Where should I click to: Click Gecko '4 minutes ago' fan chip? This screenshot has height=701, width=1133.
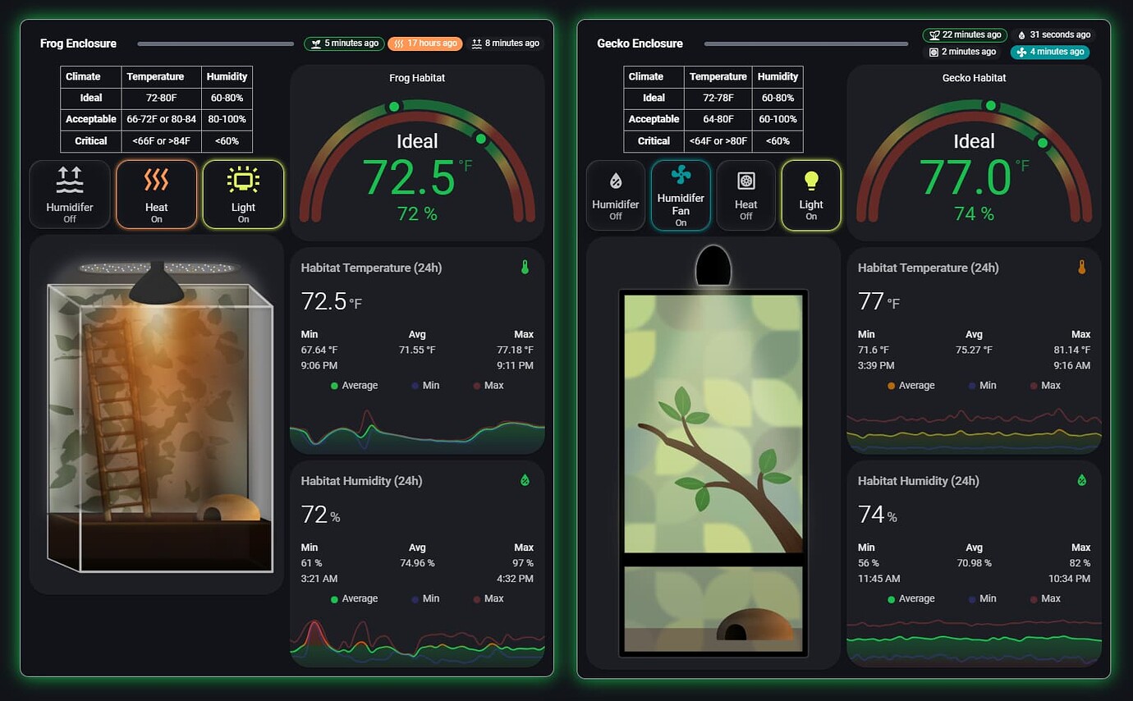pos(1049,52)
